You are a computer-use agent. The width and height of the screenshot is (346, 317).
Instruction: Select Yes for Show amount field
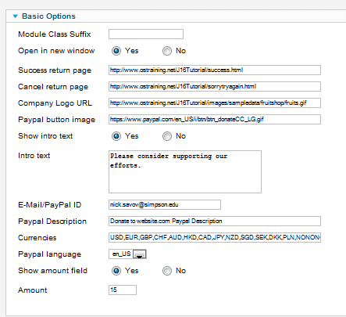pos(116,271)
